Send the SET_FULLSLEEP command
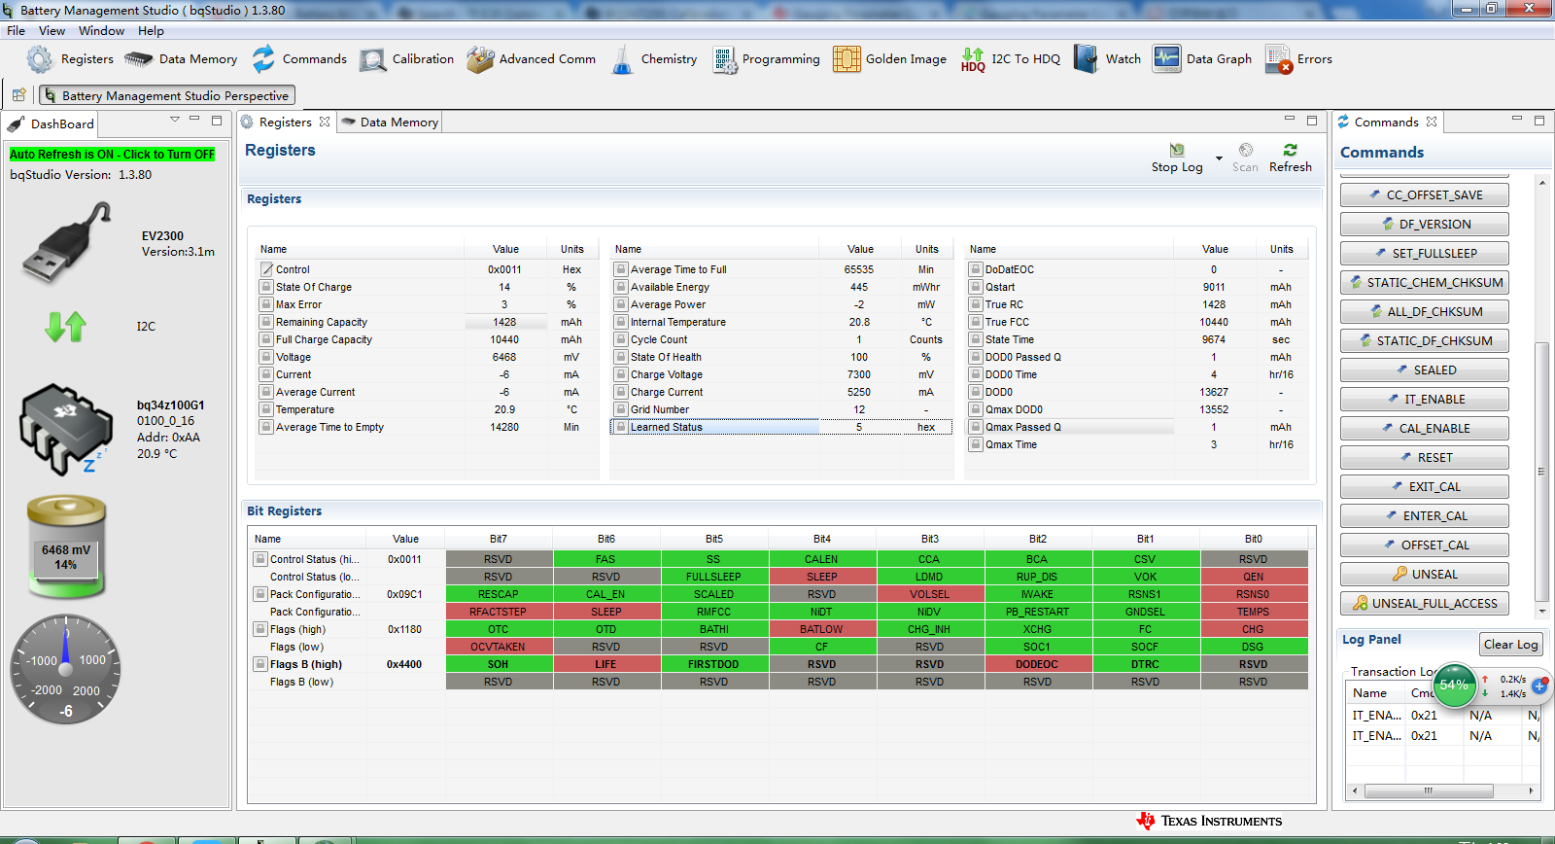Image resolution: width=1555 pixels, height=844 pixels. tap(1424, 254)
